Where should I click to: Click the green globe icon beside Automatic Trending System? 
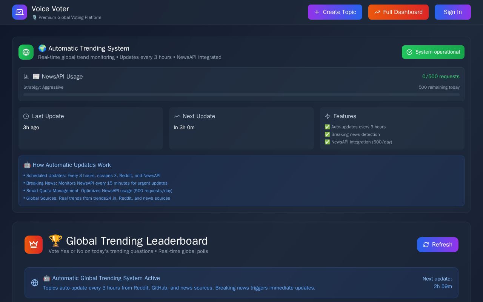click(x=26, y=52)
